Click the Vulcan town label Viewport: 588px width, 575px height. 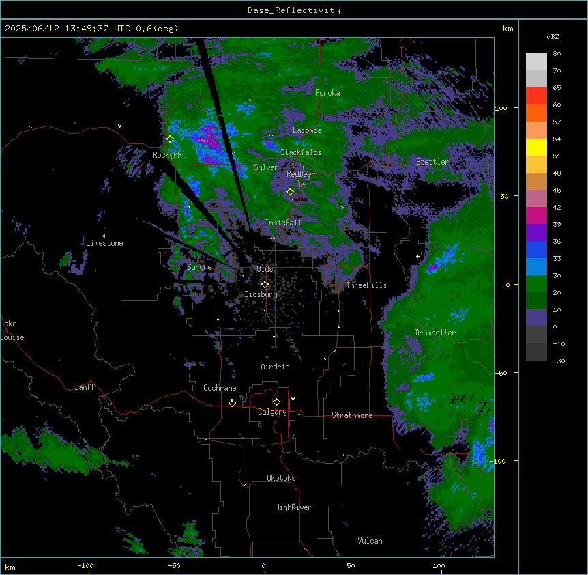[x=370, y=541]
